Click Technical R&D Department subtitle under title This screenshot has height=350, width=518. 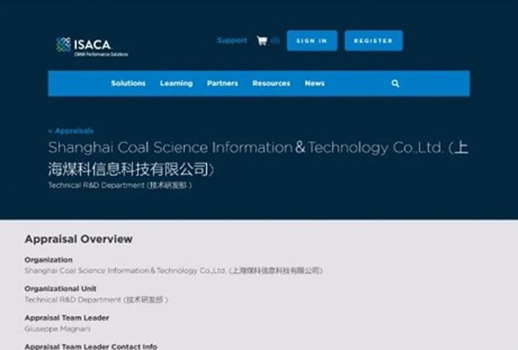[120, 185]
